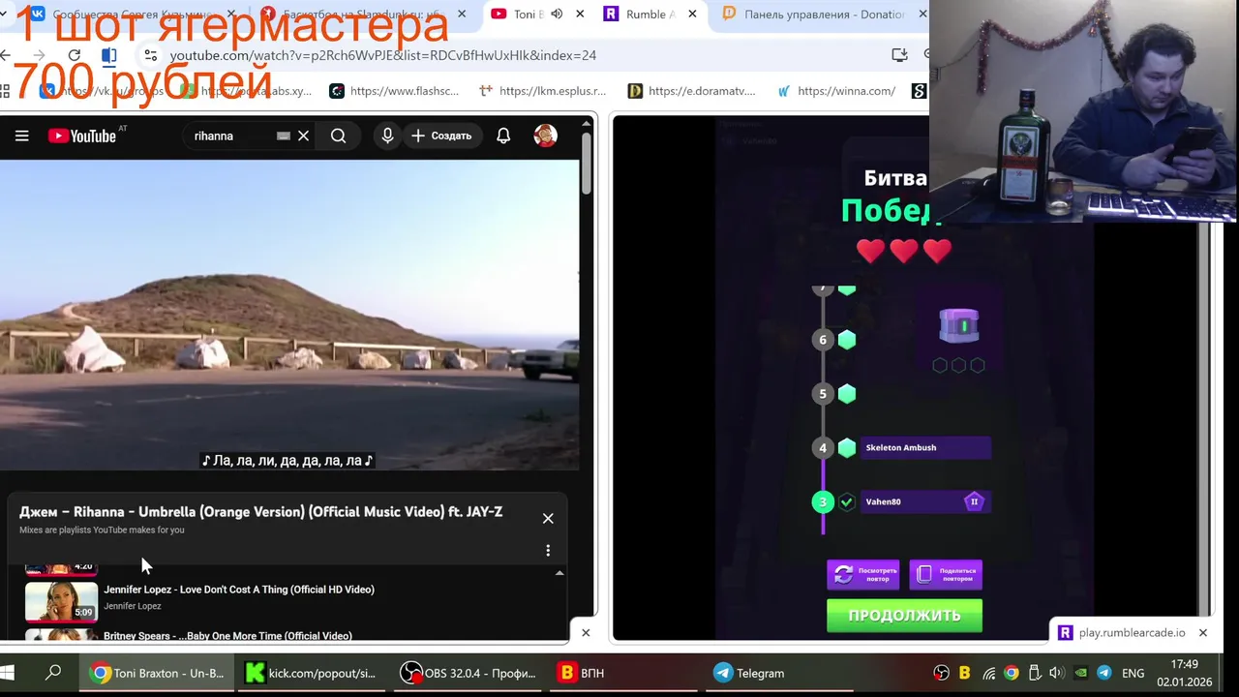The width and height of the screenshot is (1239, 697).
Task: Click the YouTube page vertical scrollbar
Action: [x=587, y=163]
